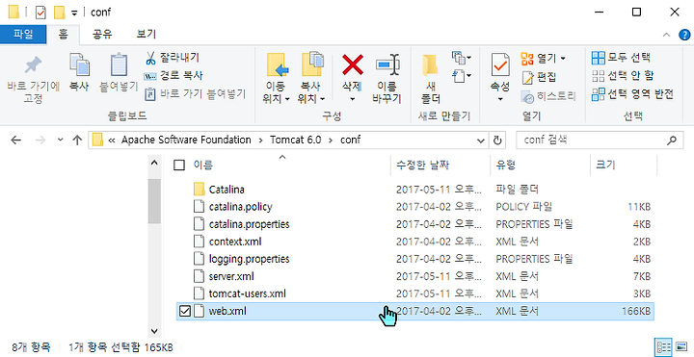This screenshot has height=357, width=694.
Task: Click Select all (모두 선택)
Action: (x=621, y=58)
